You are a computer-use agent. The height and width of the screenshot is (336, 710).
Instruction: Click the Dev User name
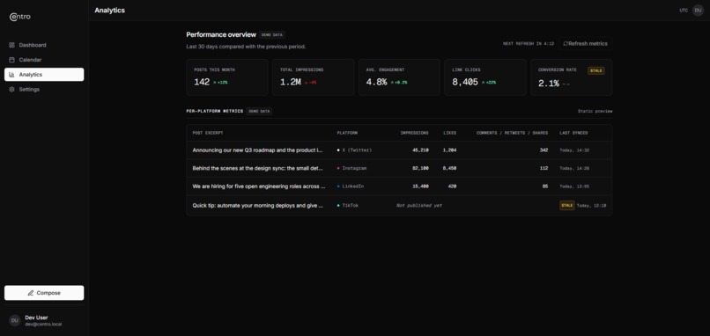pyautogui.click(x=36, y=318)
